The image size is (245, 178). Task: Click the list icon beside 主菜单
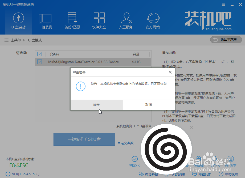coord(6,40)
